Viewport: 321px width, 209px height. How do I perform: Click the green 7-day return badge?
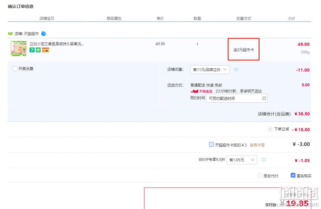pyautogui.click(x=32, y=50)
